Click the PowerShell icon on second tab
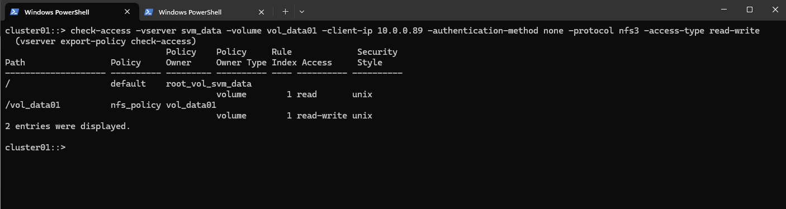The height and width of the screenshot is (209, 786). (149, 12)
